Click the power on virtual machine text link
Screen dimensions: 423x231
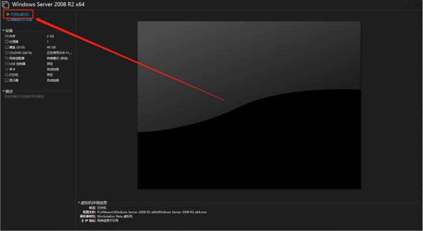pyautogui.click(x=20, y=14)
